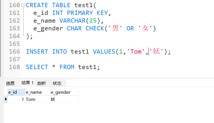Click the VARCHAR keyword on line 162
214x123 pixels.
[72, 21]
